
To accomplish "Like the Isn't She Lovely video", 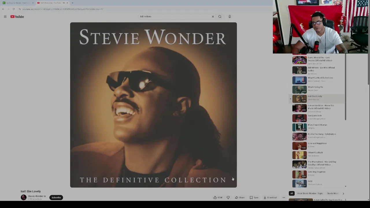I will 218,198.
